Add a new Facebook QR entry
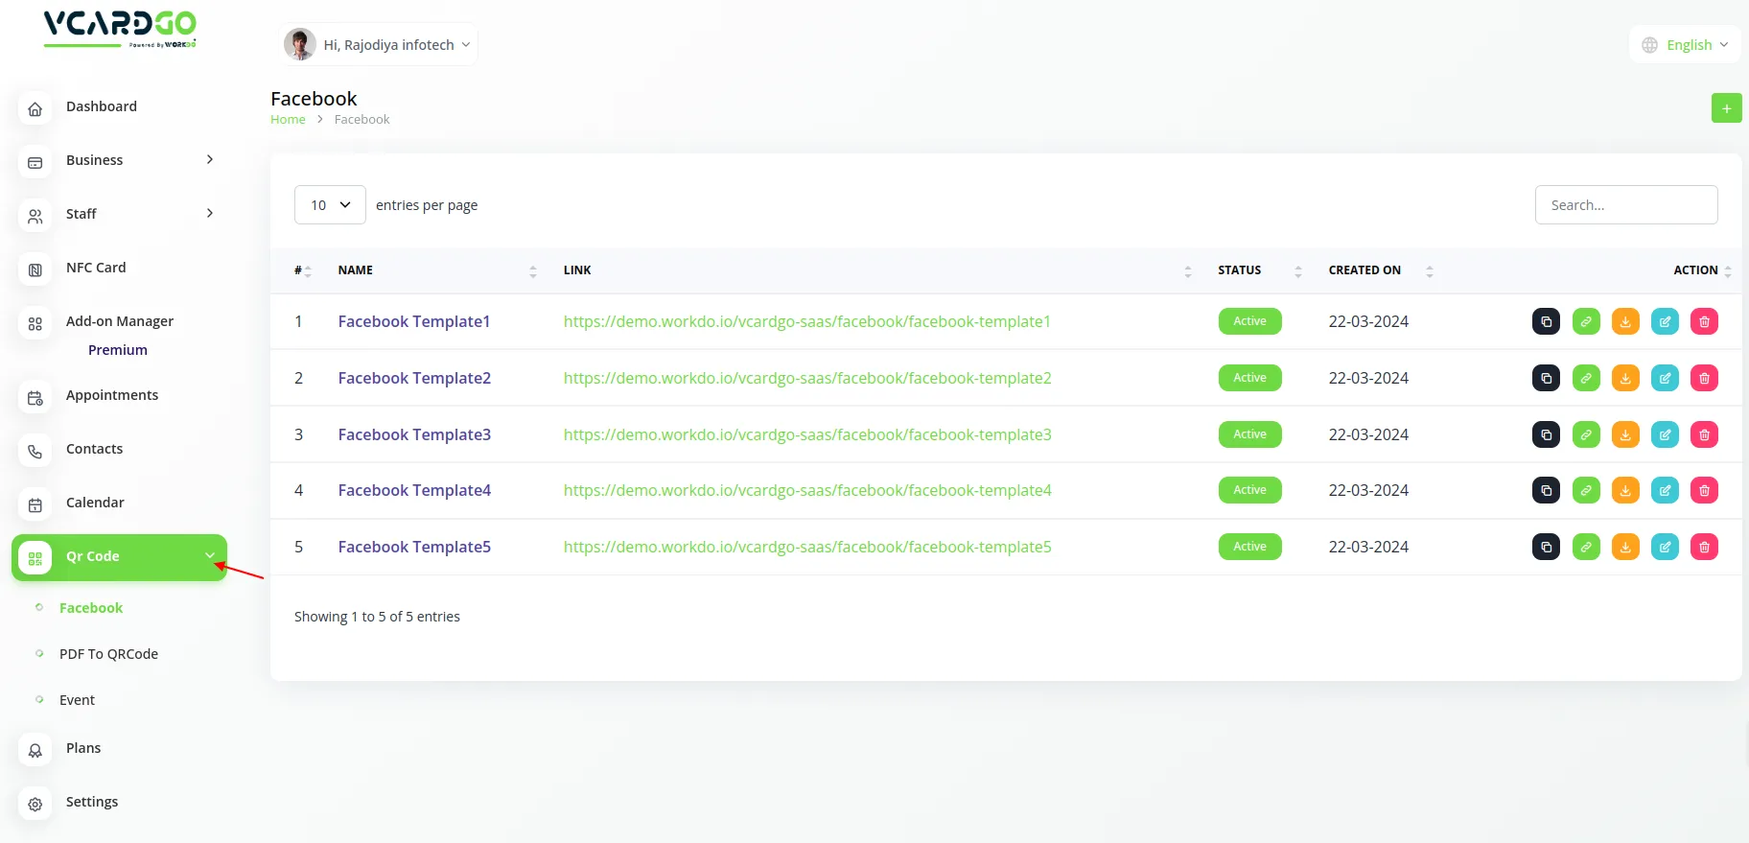Screen dimensions: 1749x843 click(x=1726, y=108)
